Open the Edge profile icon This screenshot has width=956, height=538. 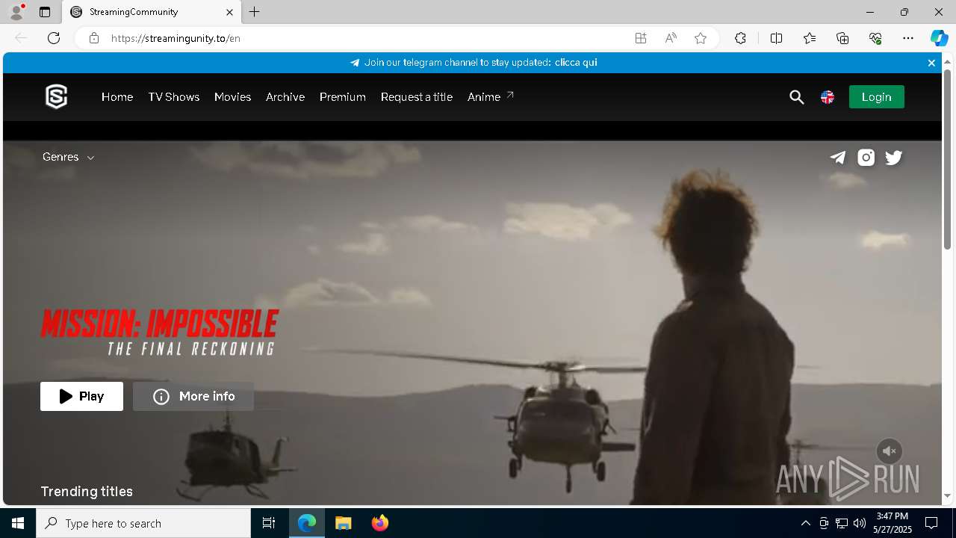[16, 12]
